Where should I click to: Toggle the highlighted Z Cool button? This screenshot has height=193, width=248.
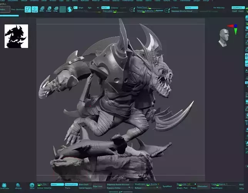click(191, 8)
